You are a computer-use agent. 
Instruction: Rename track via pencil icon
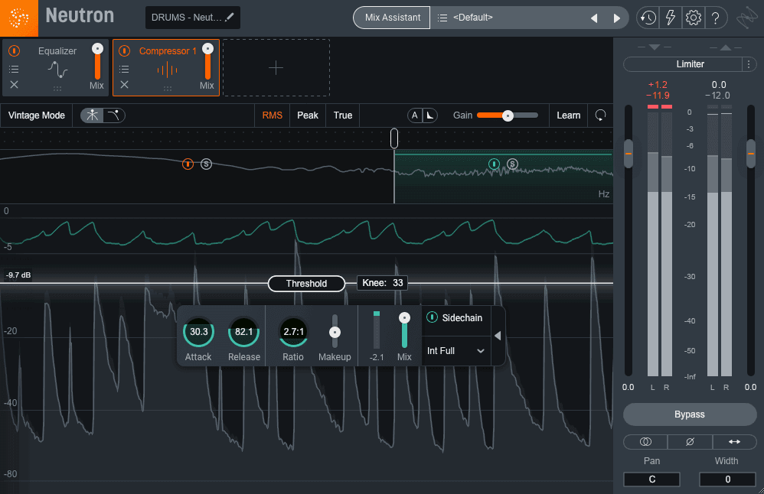[230, 17]
